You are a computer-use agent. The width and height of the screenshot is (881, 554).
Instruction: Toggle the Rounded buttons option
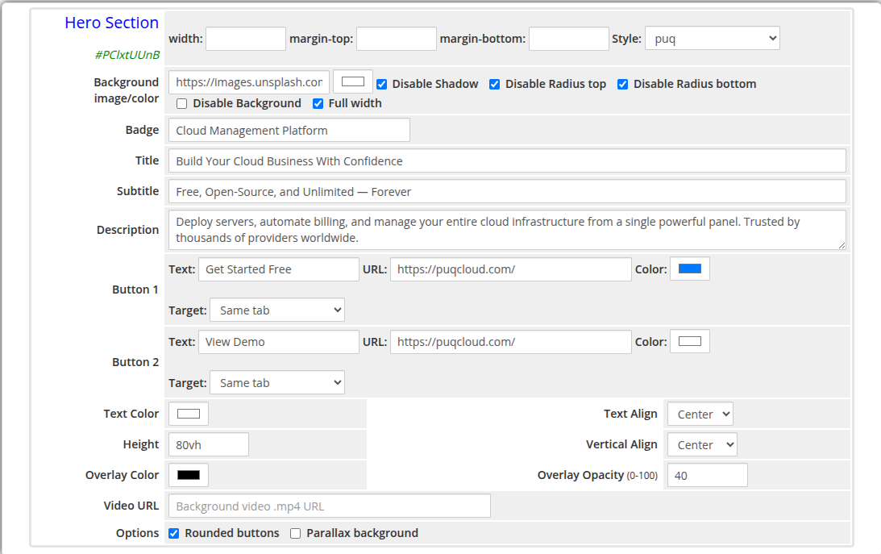click(x=174, y=533)
